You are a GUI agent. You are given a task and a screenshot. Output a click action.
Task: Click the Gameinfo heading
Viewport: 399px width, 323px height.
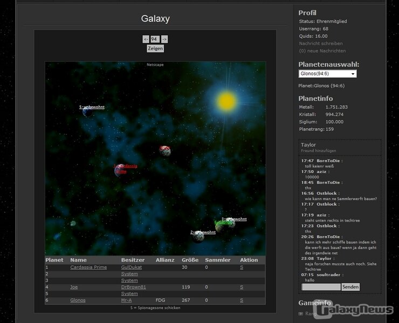coord(315,303)
